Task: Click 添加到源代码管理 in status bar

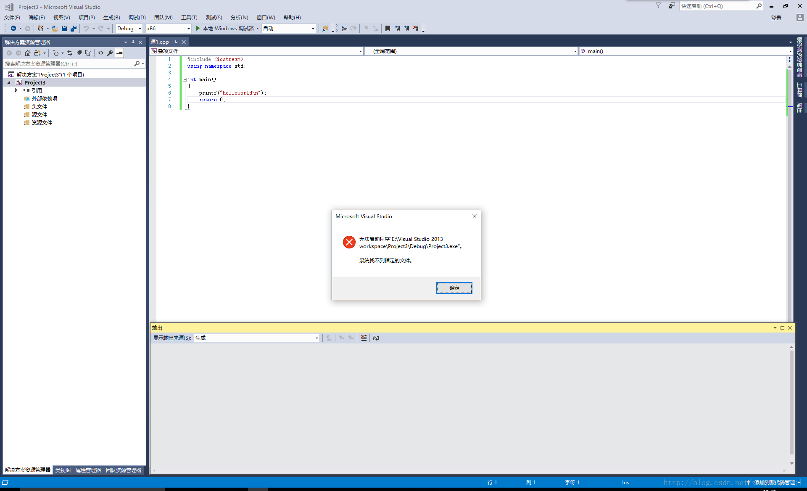Action: 774,482
